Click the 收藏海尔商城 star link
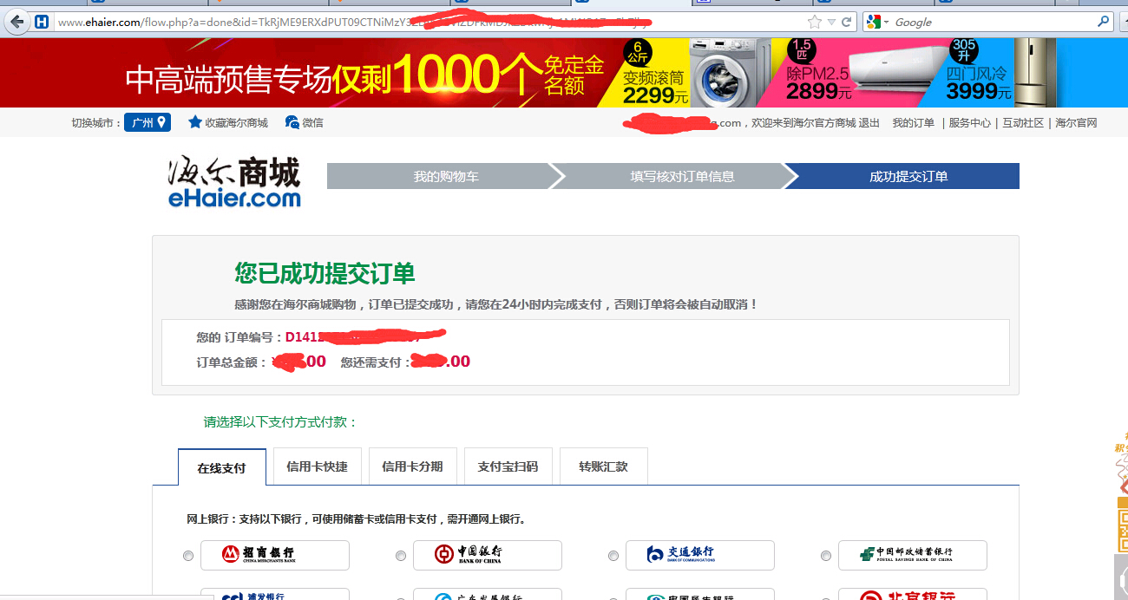 point(228,122)
